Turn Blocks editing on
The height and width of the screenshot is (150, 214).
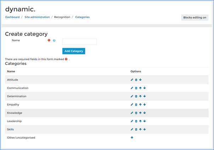pyautogui.click(x=195, y=18)
